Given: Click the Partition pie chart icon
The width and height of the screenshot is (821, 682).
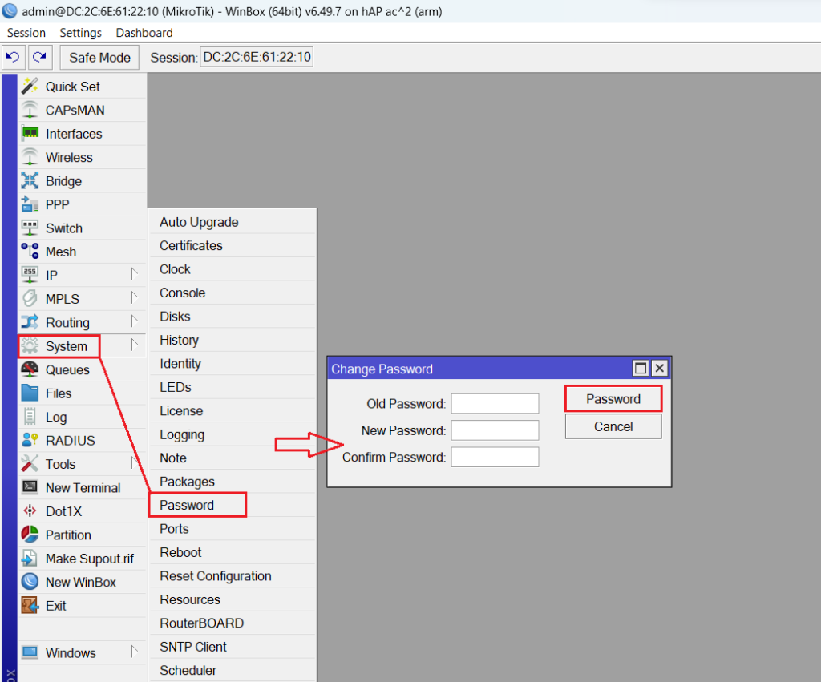Looking at the screenshot, I should [30, 535].
